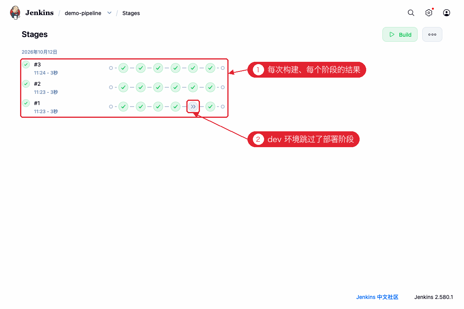Expand the demo-pipeline breadcrumb chevron
This screenshot has width=464, height=309.
(109, 13)
